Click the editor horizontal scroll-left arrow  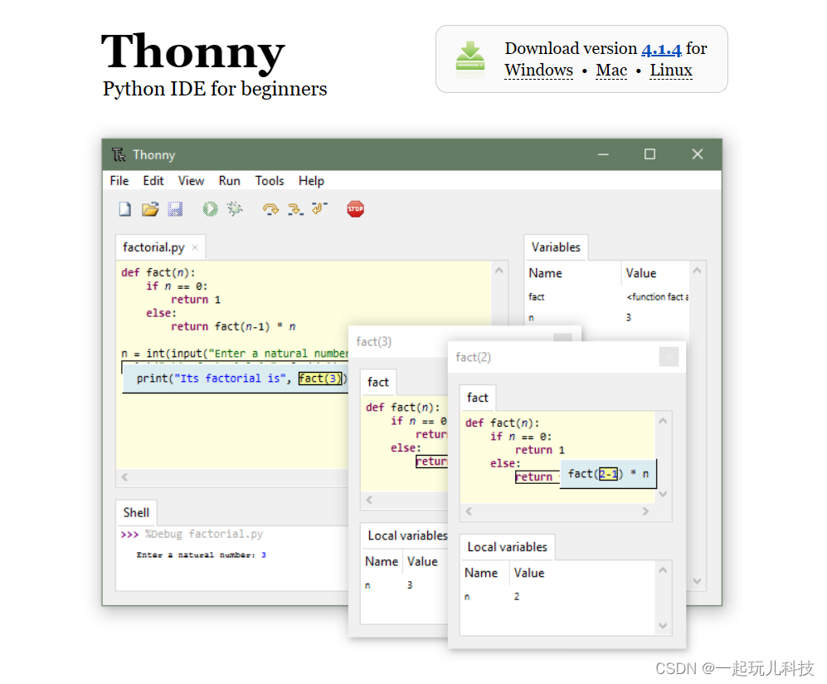tap(124, 477)
